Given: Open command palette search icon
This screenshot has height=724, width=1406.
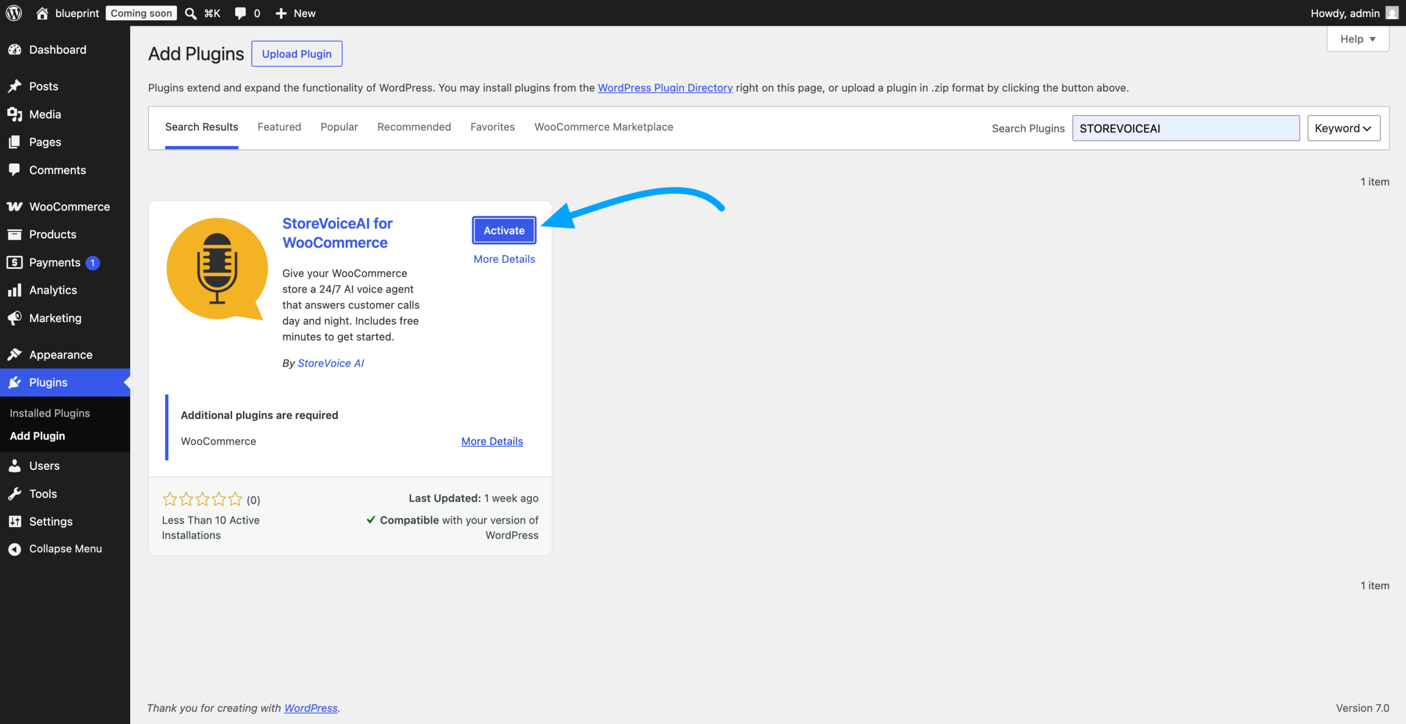Looking at the screenshot, I should pyautogui.click(x=191, y=13).
